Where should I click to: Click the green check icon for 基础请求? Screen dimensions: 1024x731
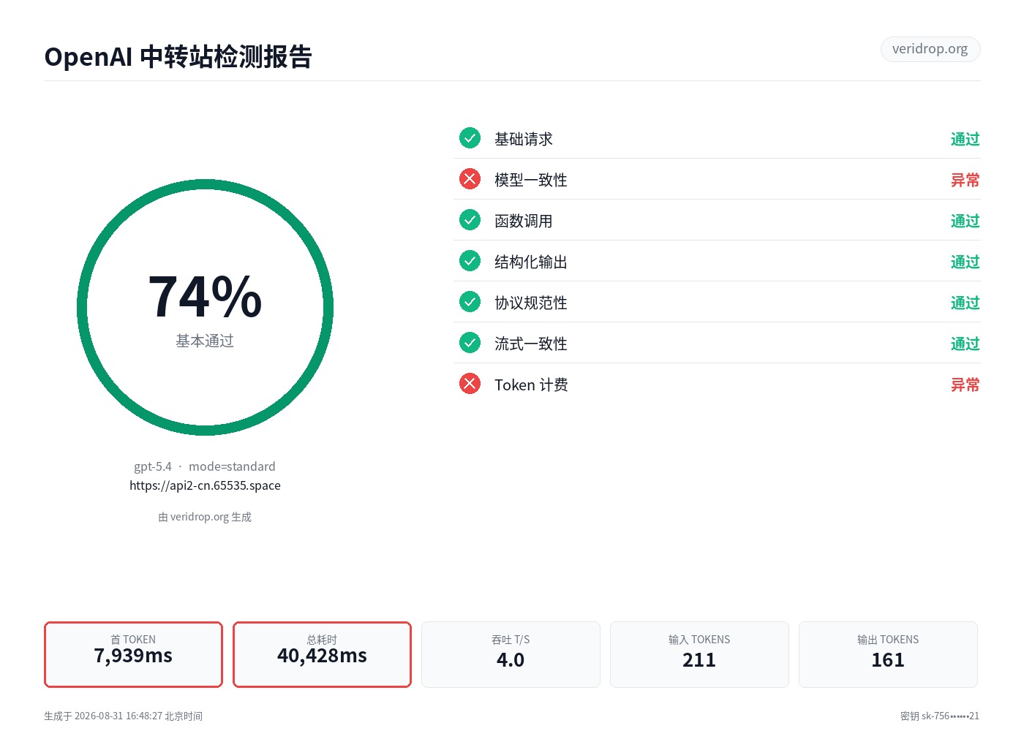click(470, 138)
